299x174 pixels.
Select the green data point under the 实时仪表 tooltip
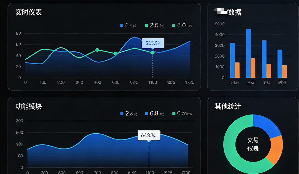click(x=152, y=53)
